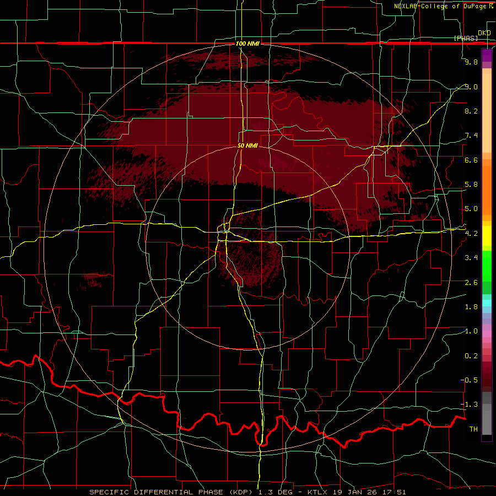Screen dimensions: 496x496
Task: Click the 2.6 value on the color scale
Action: click(x=471, y=283)
